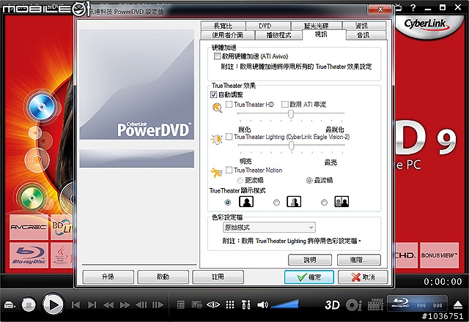Open the number pad grid icon
This screenshot has width=469, height=322.
(229, 305)
